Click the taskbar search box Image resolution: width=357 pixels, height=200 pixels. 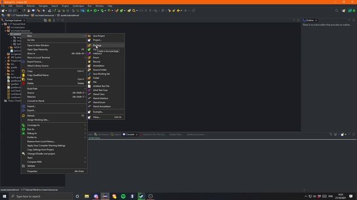point(41,196)
